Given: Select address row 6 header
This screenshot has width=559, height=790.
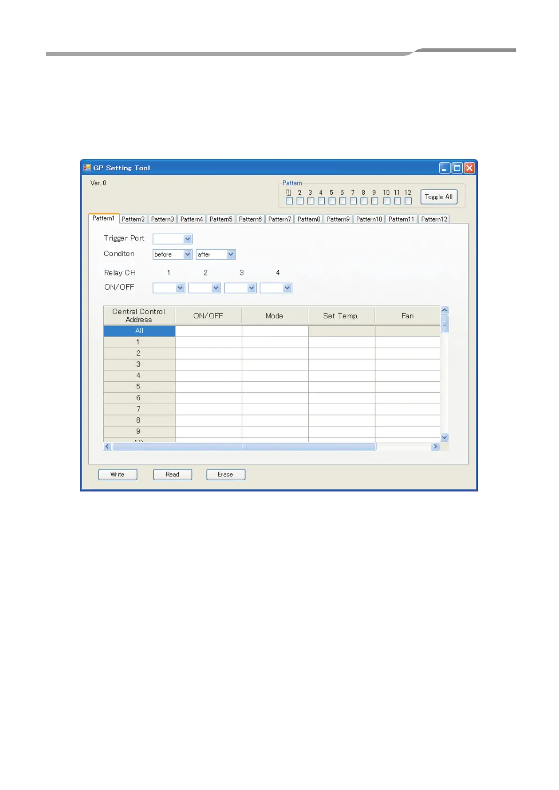Looking at the screenshot, I should pos(139,398).
